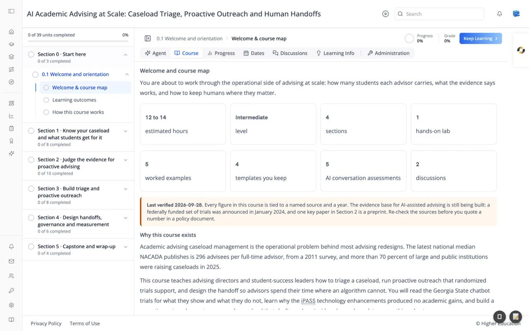Expand Section 4 · Design handoffs chevron

pos(126,218)
